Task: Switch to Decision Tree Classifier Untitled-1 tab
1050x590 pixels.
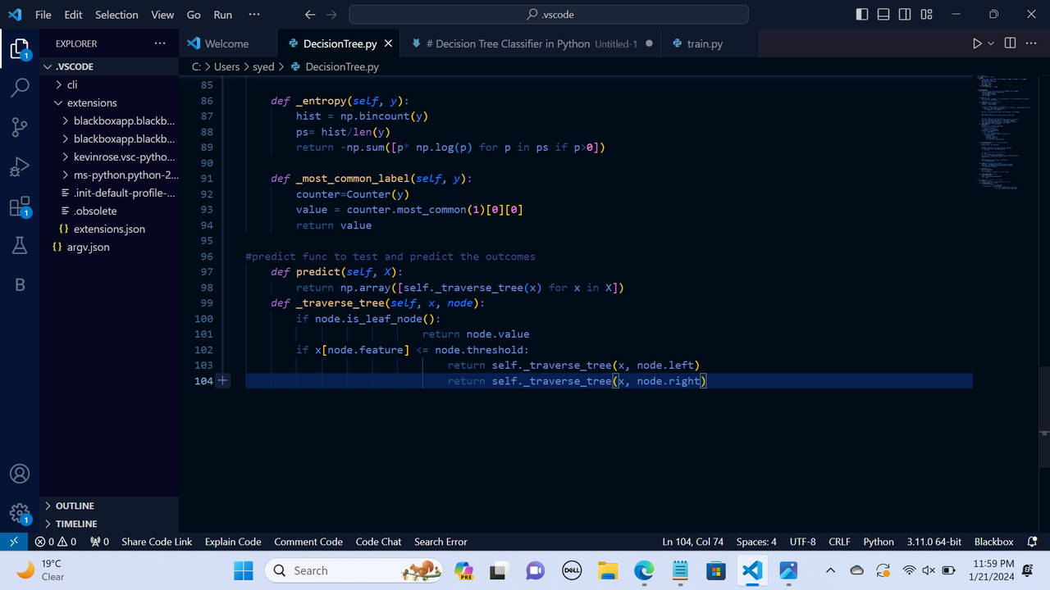Action: [x=532, y=43]
